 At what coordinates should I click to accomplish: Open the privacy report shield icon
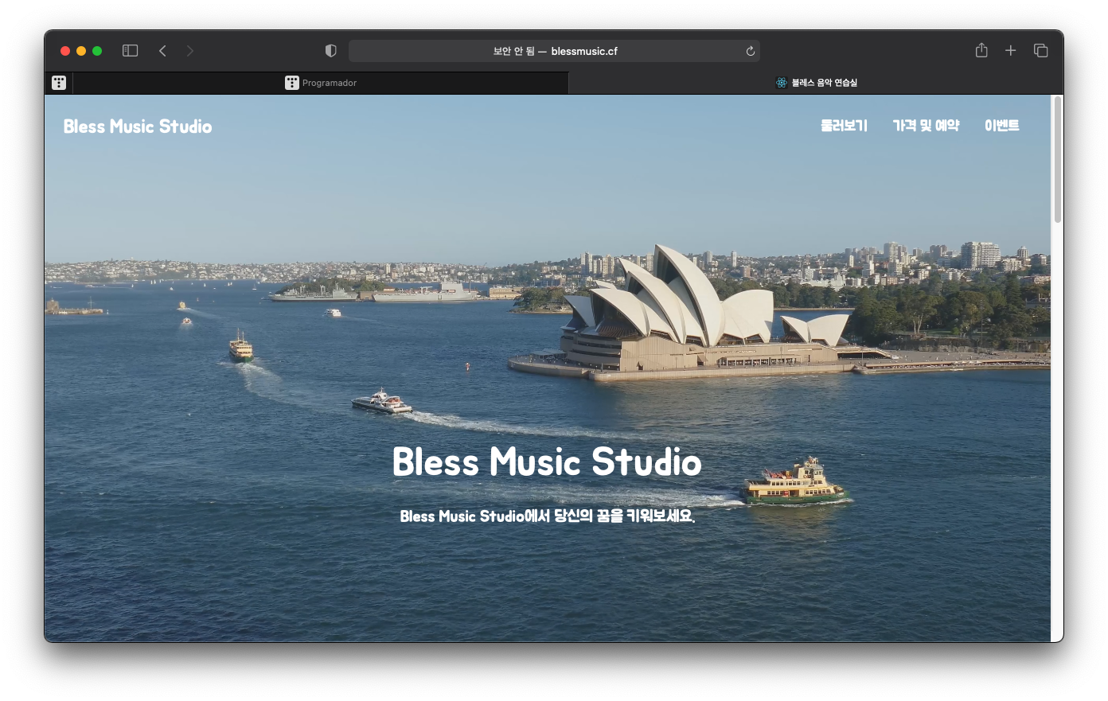[331, 51]
